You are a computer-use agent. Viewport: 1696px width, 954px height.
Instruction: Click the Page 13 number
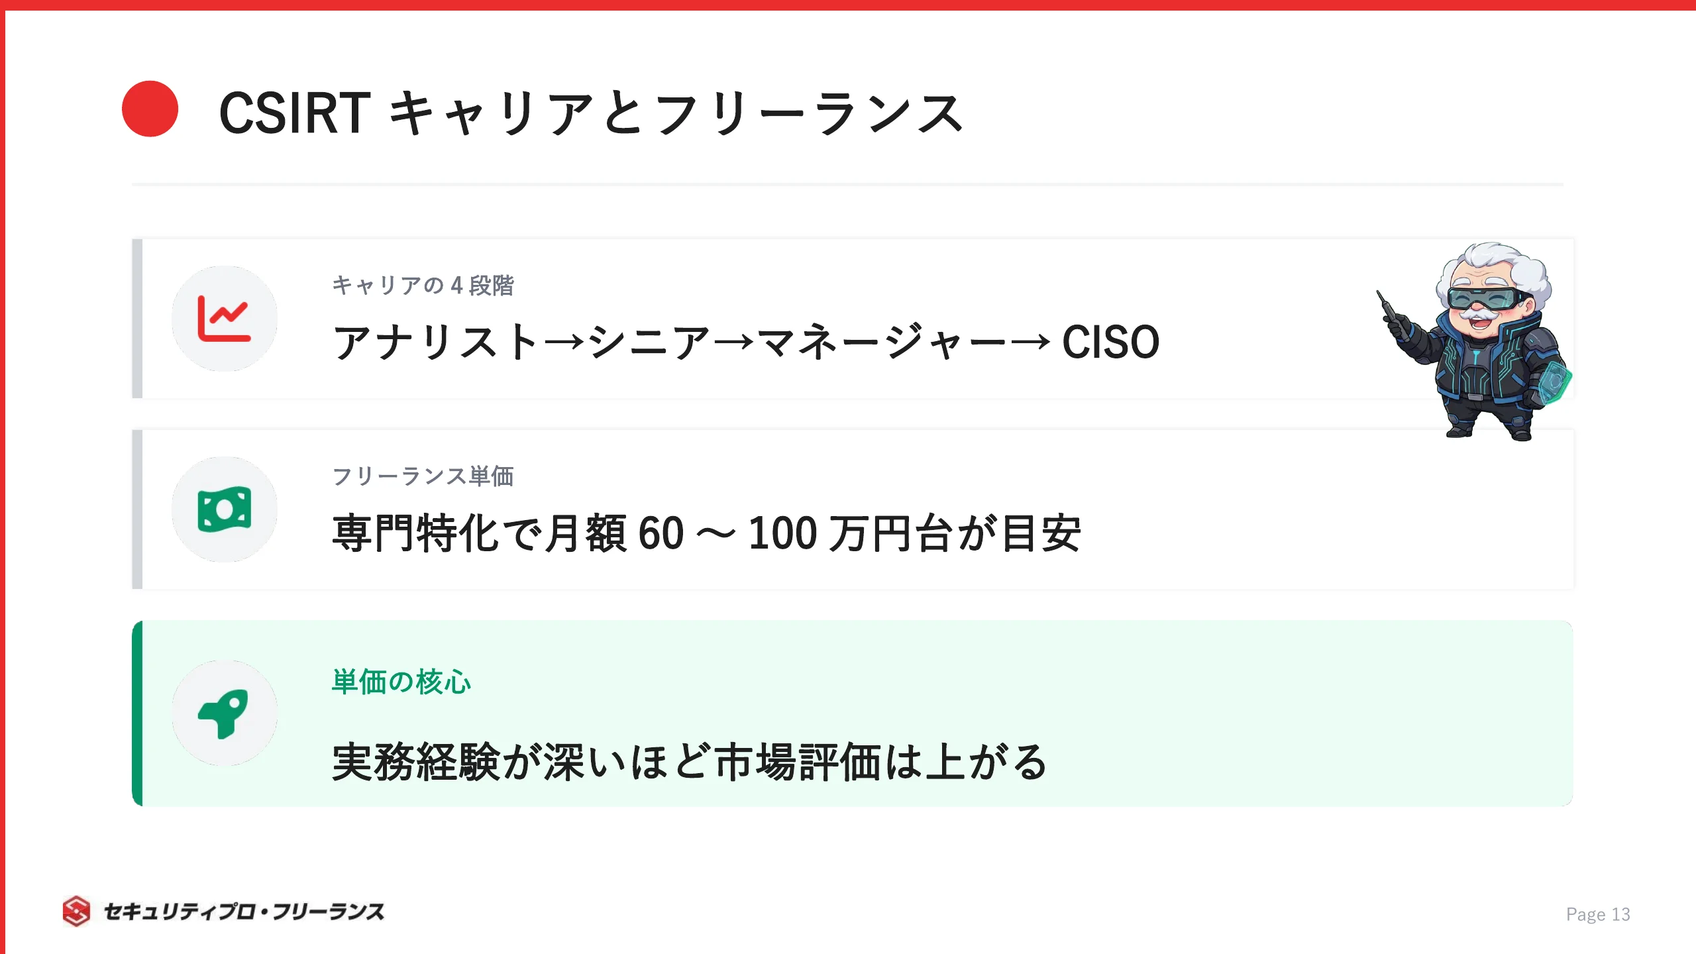1598,914
